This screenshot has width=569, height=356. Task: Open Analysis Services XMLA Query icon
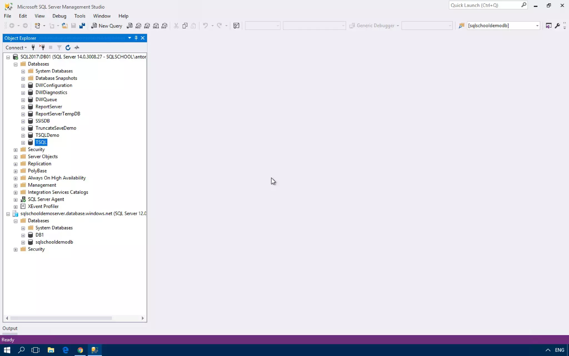click(156, 26)
